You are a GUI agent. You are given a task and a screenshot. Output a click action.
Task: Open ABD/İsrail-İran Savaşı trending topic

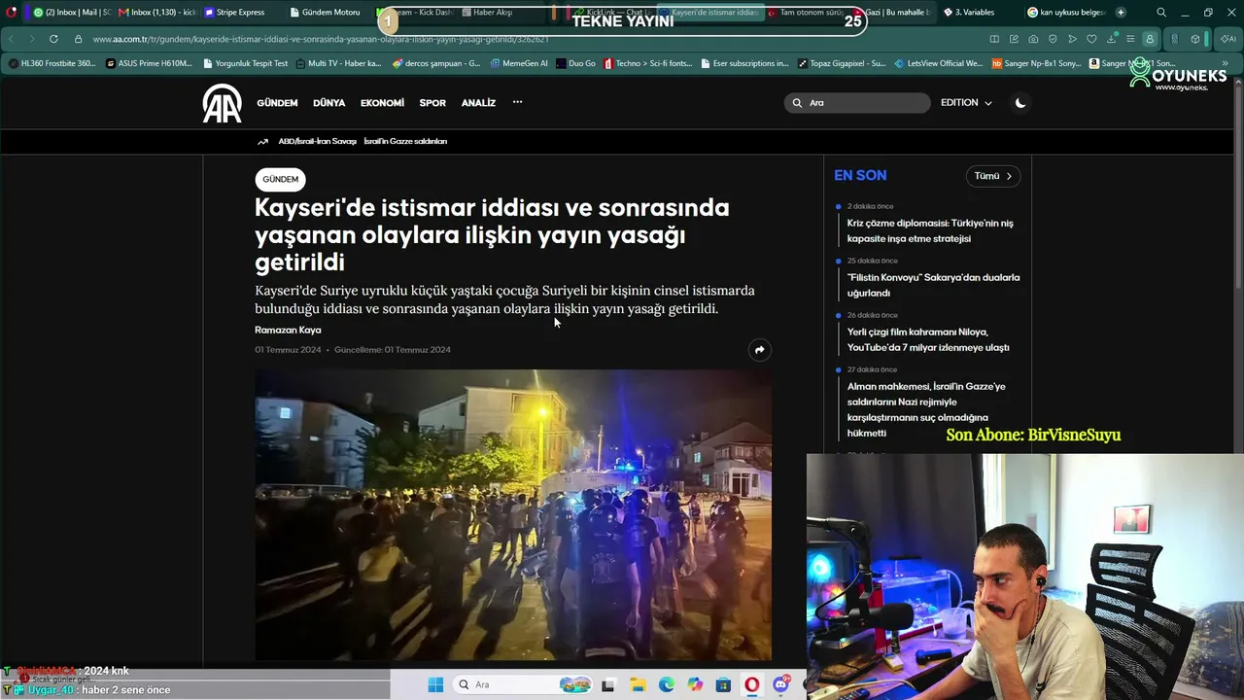(x=317, y=142)
